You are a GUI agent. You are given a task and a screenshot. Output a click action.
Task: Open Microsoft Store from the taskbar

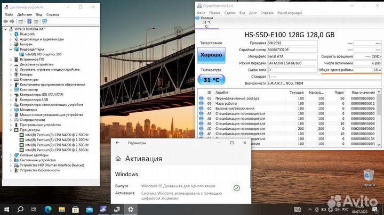coord(75,209)
